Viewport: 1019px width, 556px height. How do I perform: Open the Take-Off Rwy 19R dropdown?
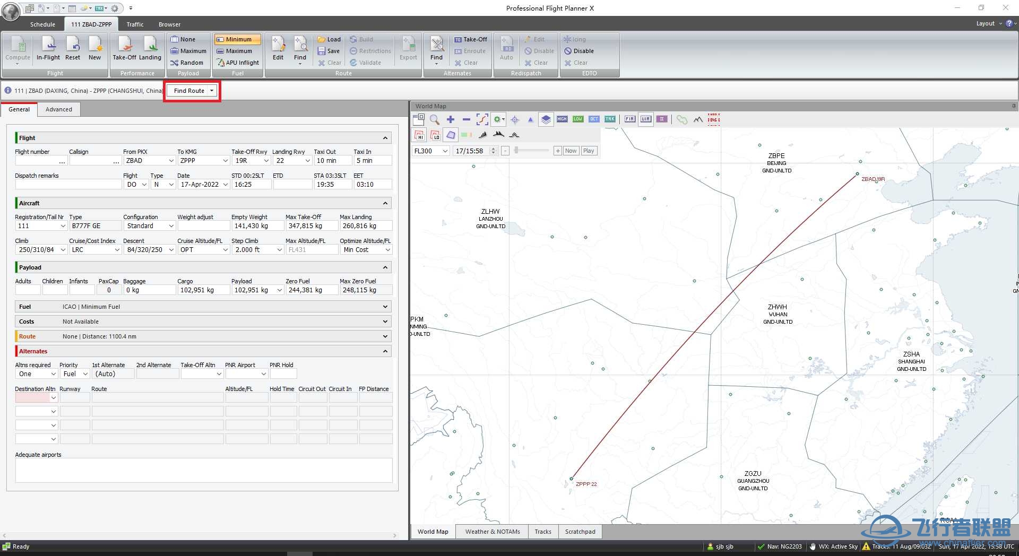266,161
